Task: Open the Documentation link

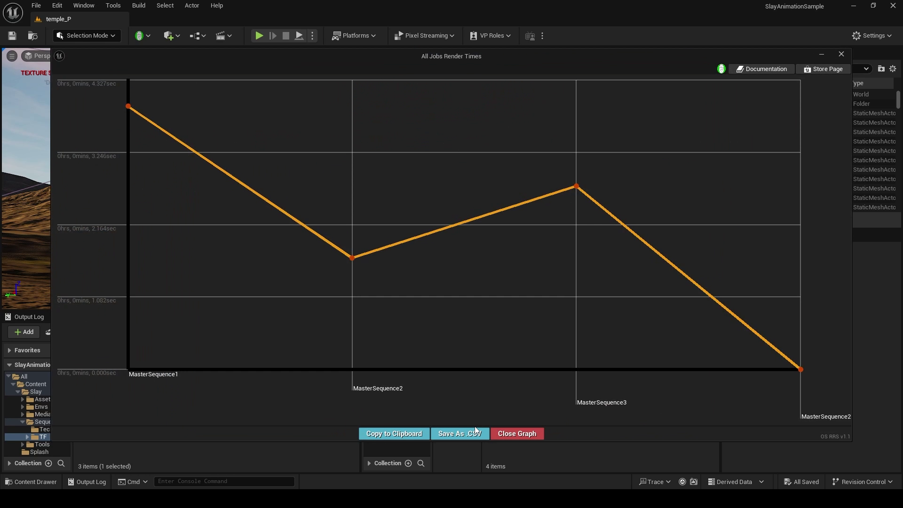Action: (x=762, y=69)
